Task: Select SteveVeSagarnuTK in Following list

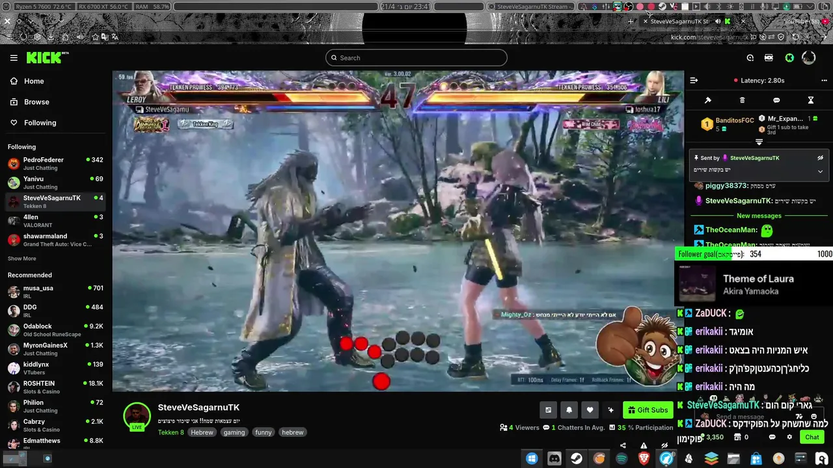Action: tap(55, 201)
